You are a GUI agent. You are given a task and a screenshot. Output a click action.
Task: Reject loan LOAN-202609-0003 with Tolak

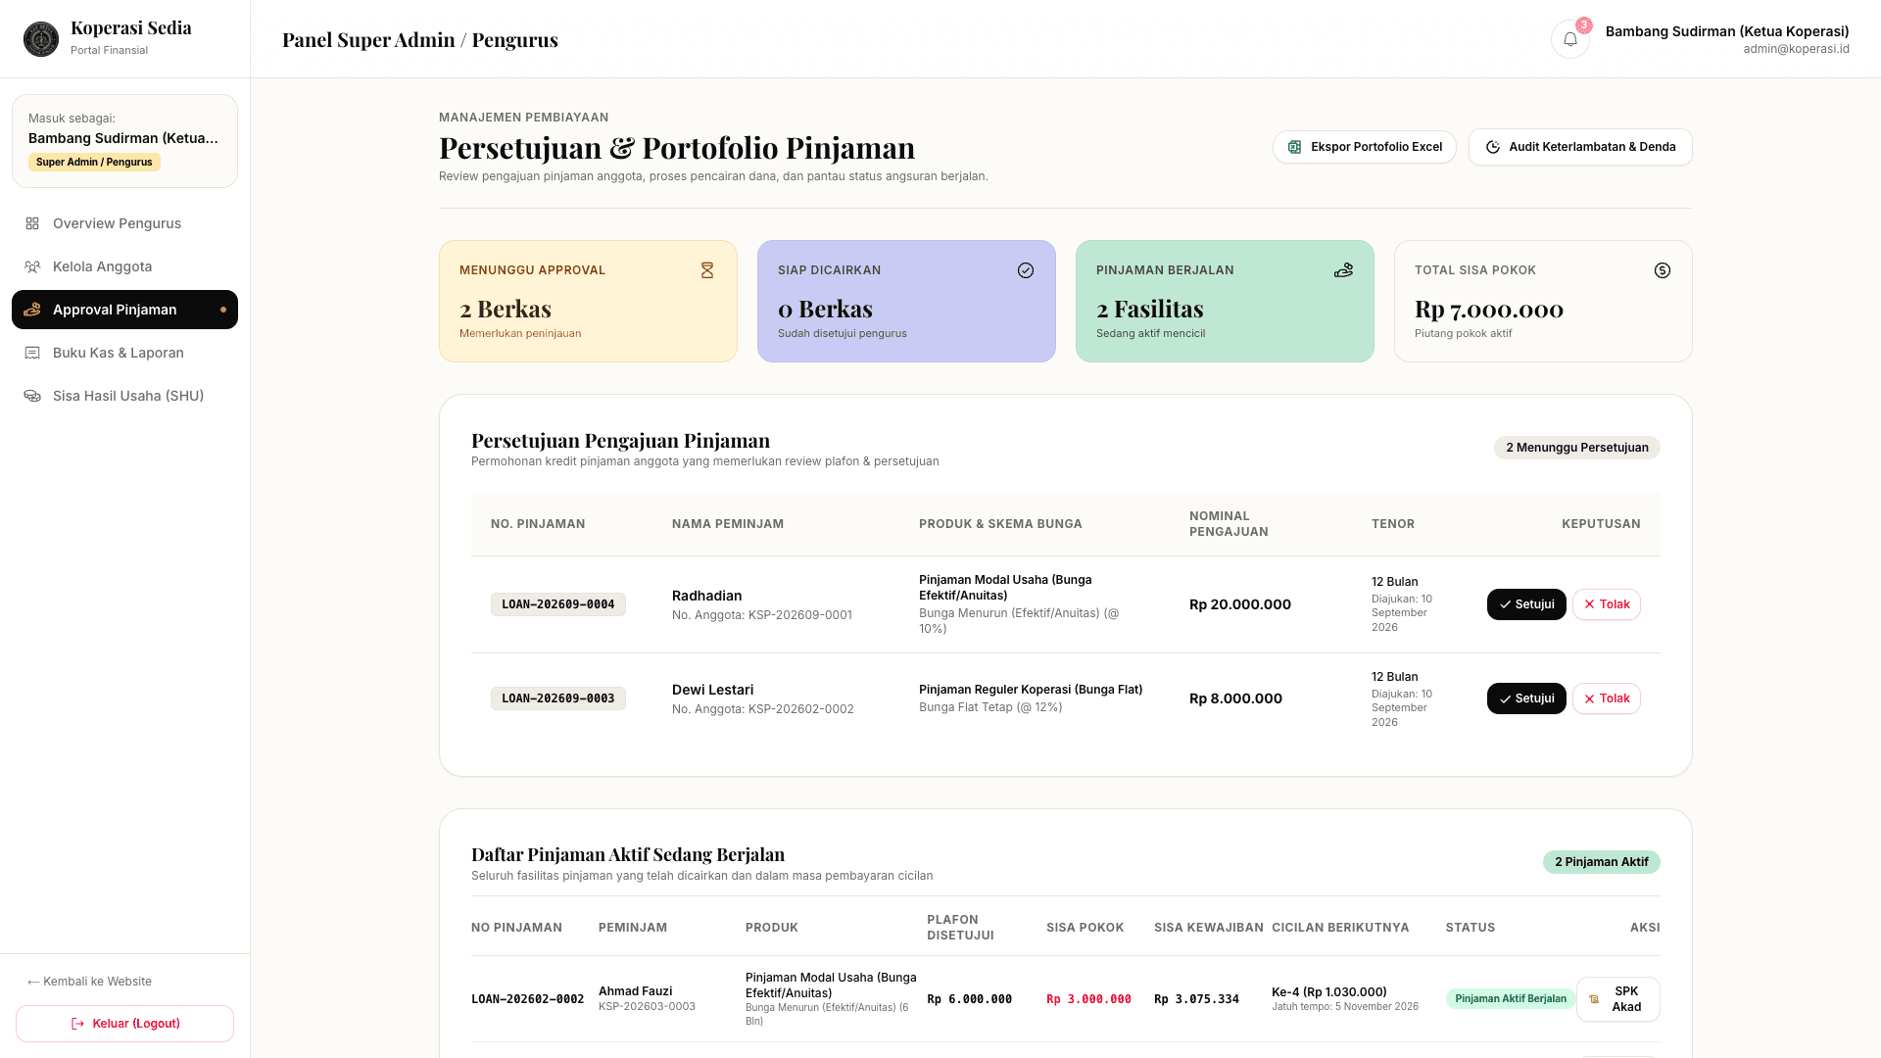[x=1607, y=698]
